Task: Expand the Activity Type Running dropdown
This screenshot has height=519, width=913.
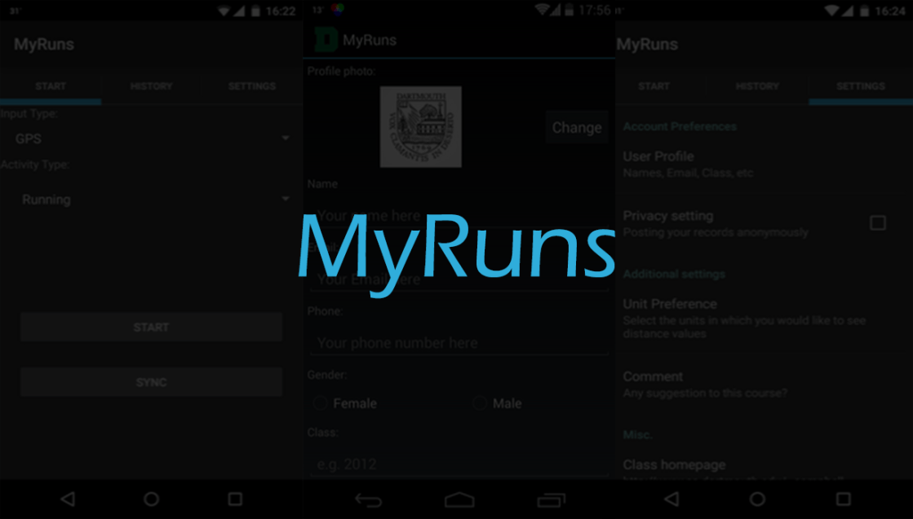Action: pyautogui.click(x=151, y=200)
